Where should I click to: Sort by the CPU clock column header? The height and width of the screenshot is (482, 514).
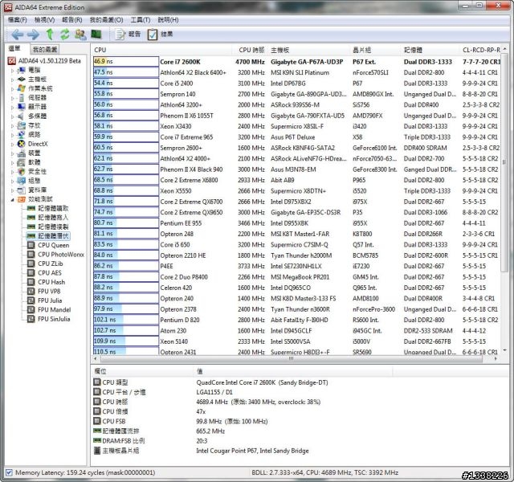point(251,50)
